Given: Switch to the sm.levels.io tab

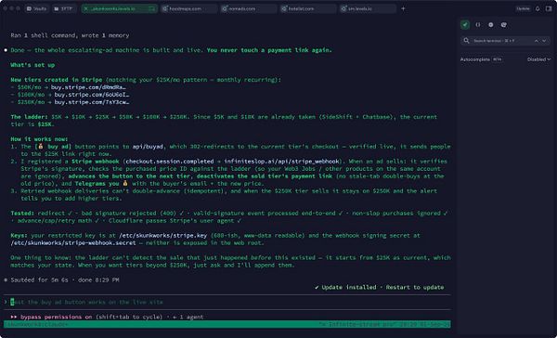Looking at the screenshot, I should pos(368,8).
